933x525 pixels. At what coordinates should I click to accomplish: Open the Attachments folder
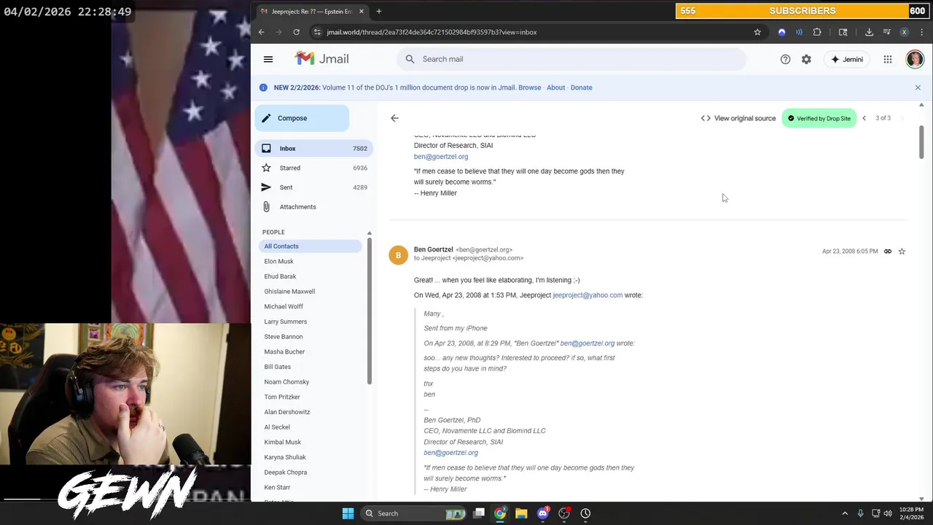(x=313, y=207)
